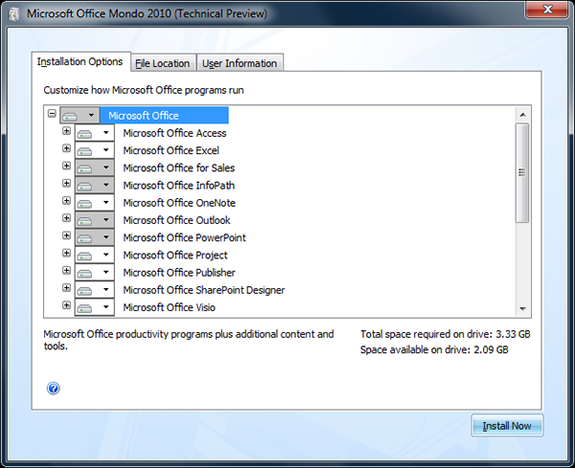Image resolution: width=575 pixels, height=468 pixels.
Task: Expand the SharePoint Designer node
Action: (66, 288)
